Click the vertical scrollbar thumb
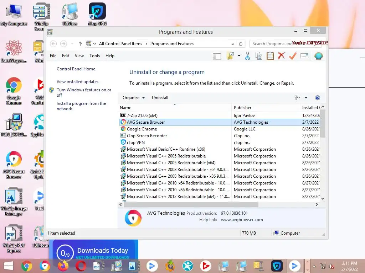Viewport: 365px width, 273px height. 323,123
